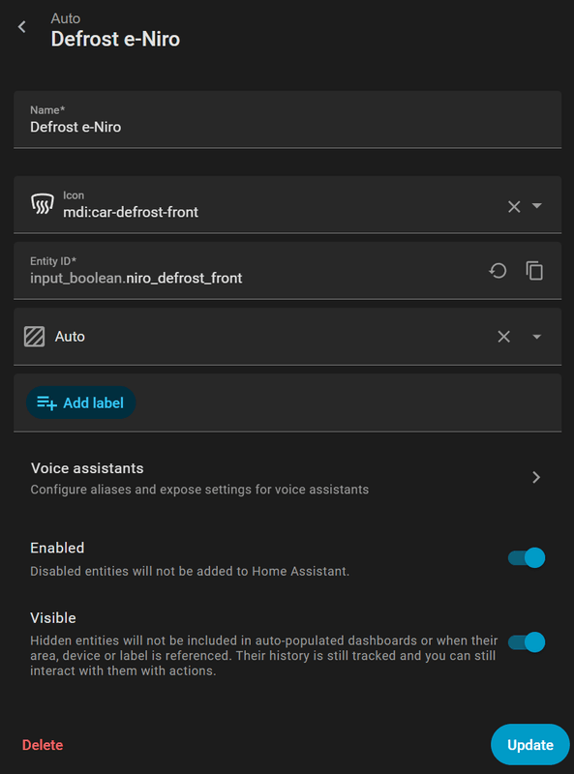Copy the entity ID using the copy icon
Viewport: 574px width, 774px height.
click(534, 271)
